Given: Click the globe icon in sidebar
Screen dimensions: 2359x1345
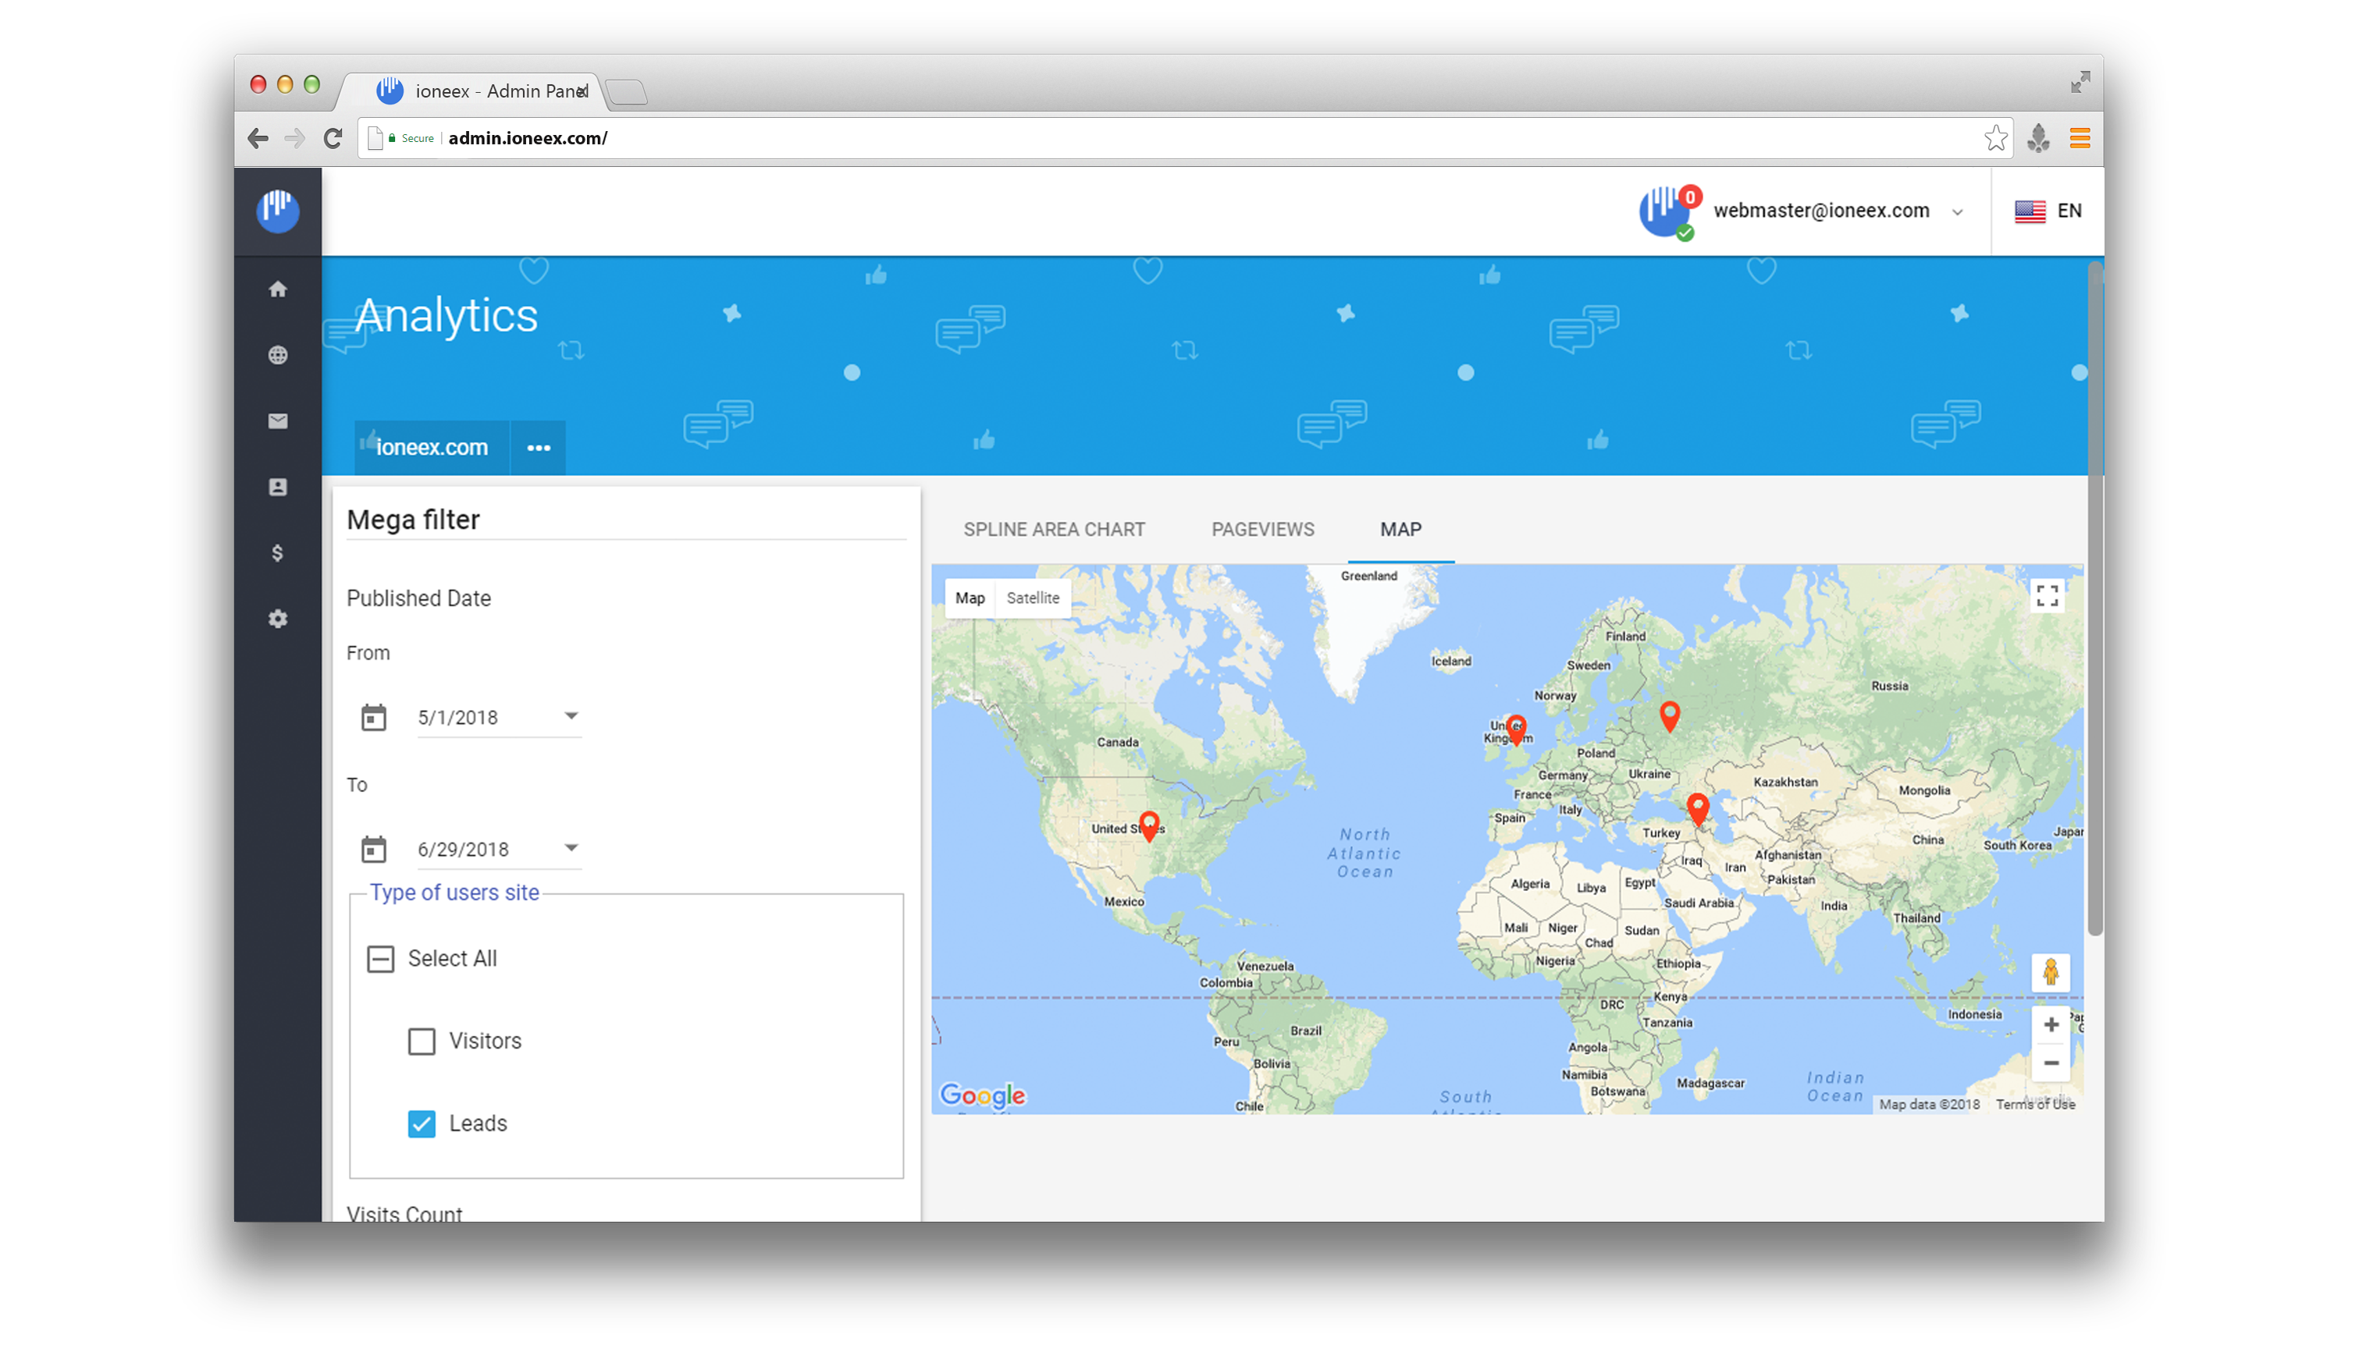Looking at the screenshot, I should pos(277,356).
